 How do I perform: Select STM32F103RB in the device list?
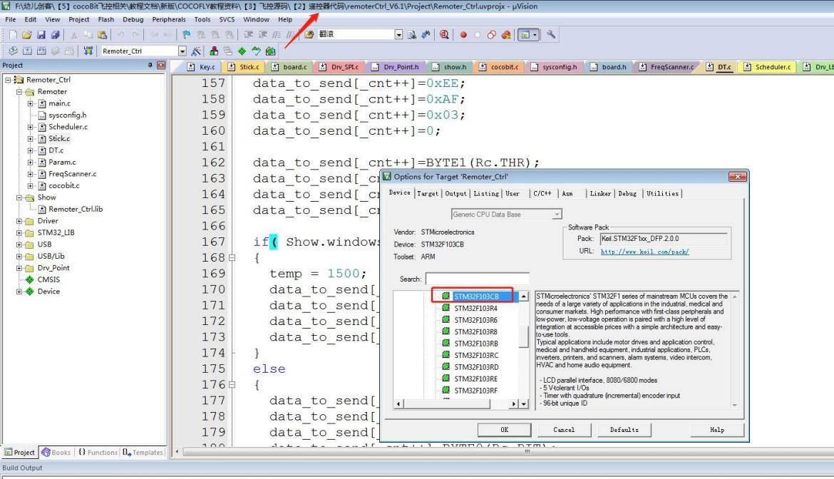pyautogui.click(x=476, y=344)
